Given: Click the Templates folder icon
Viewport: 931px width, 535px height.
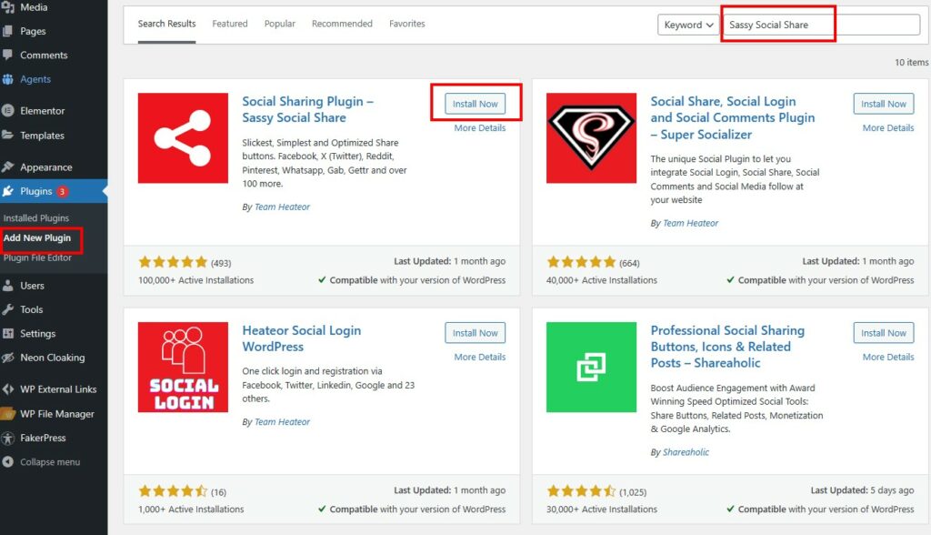Looking at the screenshot, I should (7, 135).
